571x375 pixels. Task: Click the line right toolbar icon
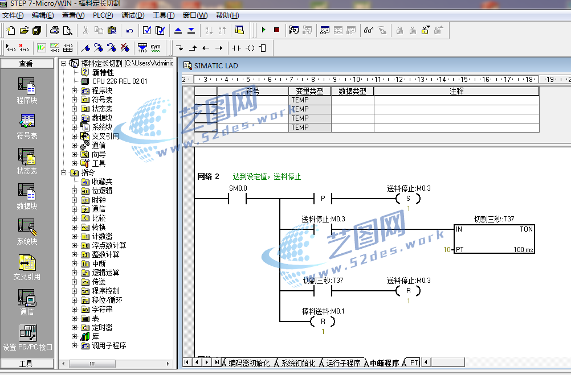tap(219, 48)
